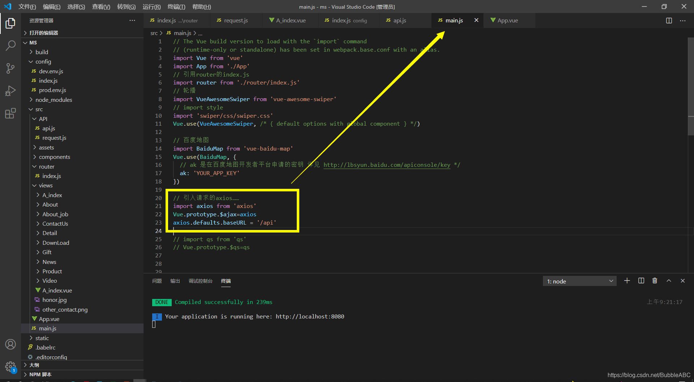This screenshot has height=382, width=694.
Task: Click the split editor right icon
Action: pos(669,21)
